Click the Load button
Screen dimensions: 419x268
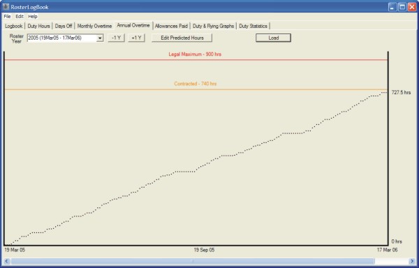pyautogui.click(x=273, y=38)
